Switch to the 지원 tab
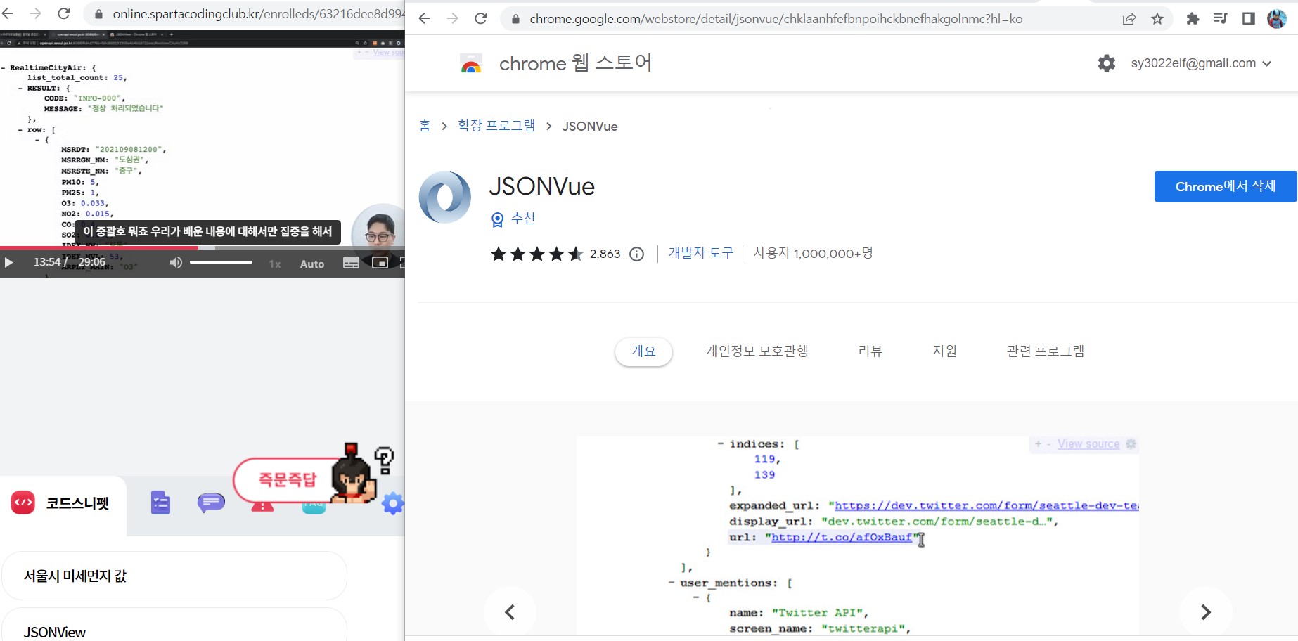The width and height of the screenshot is (1298, 641). point(944,351)
